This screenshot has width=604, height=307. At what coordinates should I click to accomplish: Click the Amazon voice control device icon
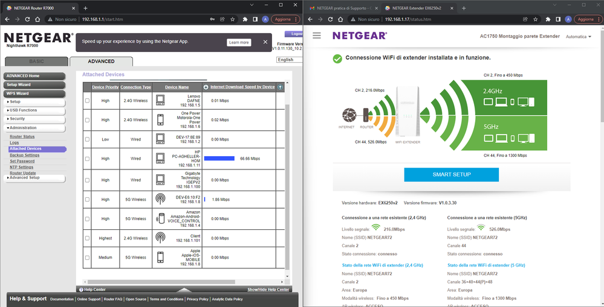(160, 218)
